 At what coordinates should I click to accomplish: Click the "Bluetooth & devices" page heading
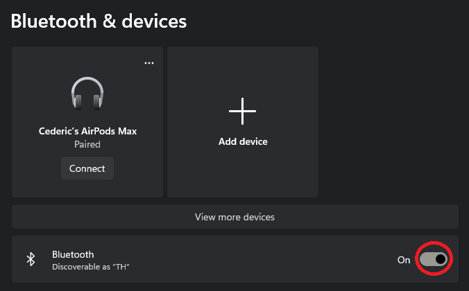99,21
